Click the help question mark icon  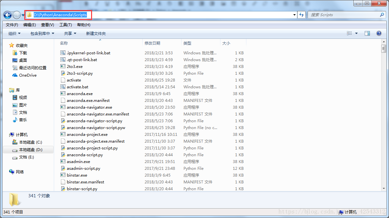pyautogui.click(x=379, y=33)
